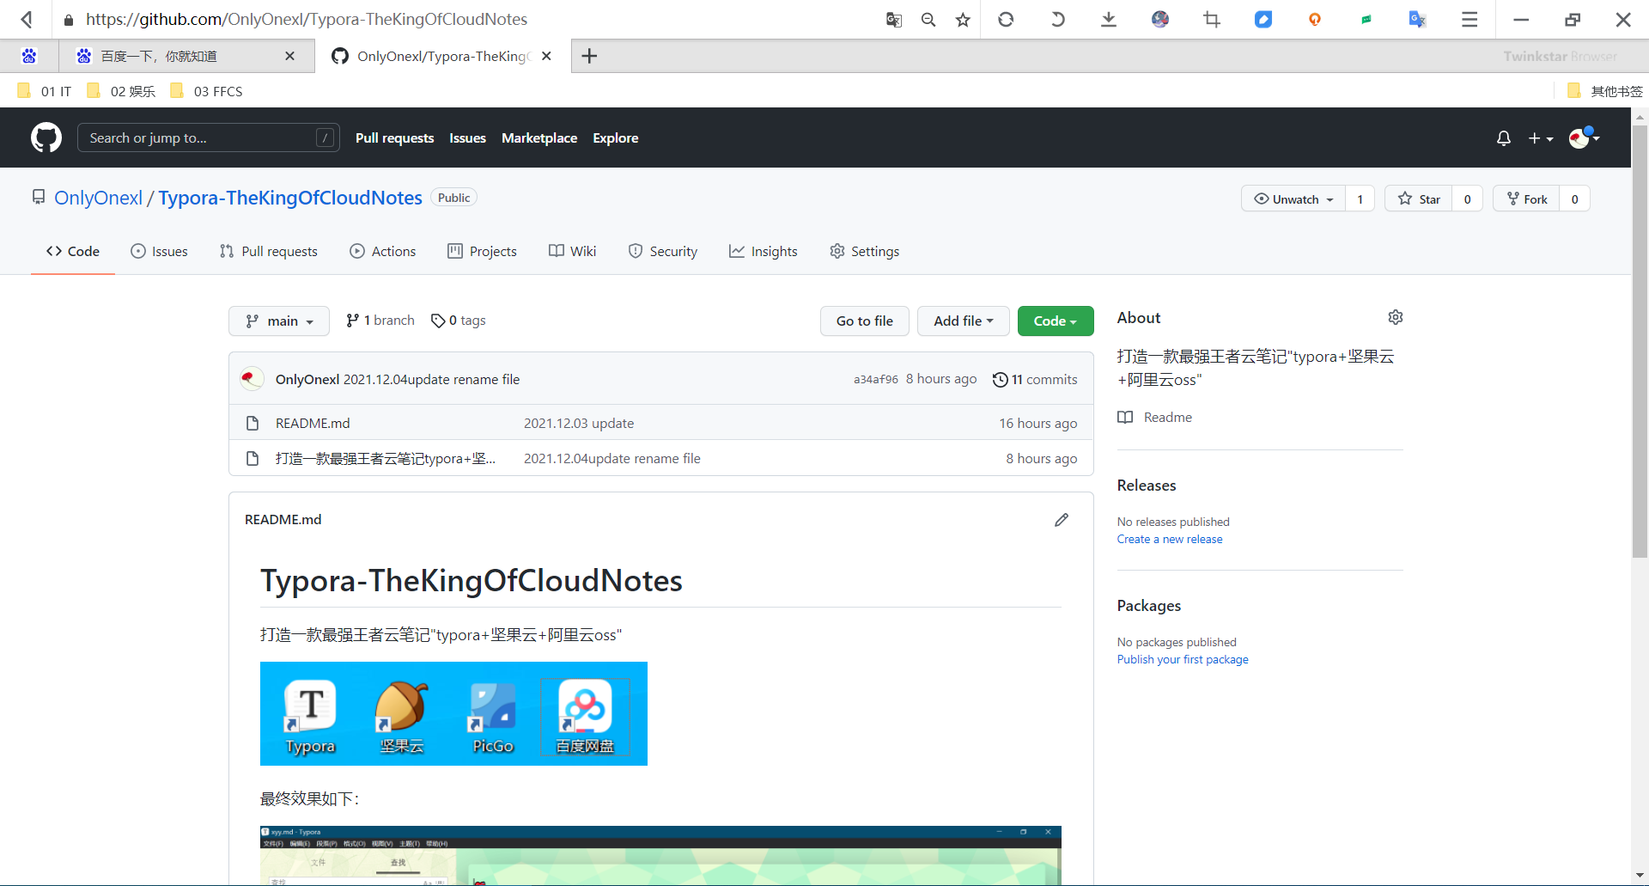Open Marketplace in GitHub header
This screenshot has height=886, width=1649.
pos(539,137)
